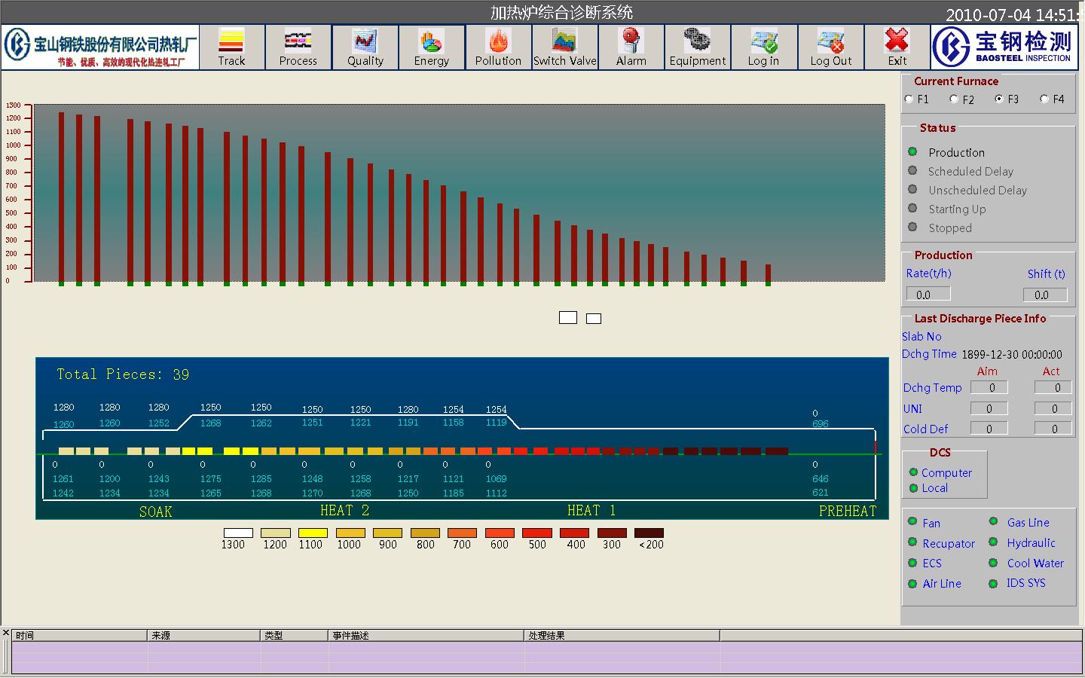Click the Hydraulic status light

coord(993,542)
